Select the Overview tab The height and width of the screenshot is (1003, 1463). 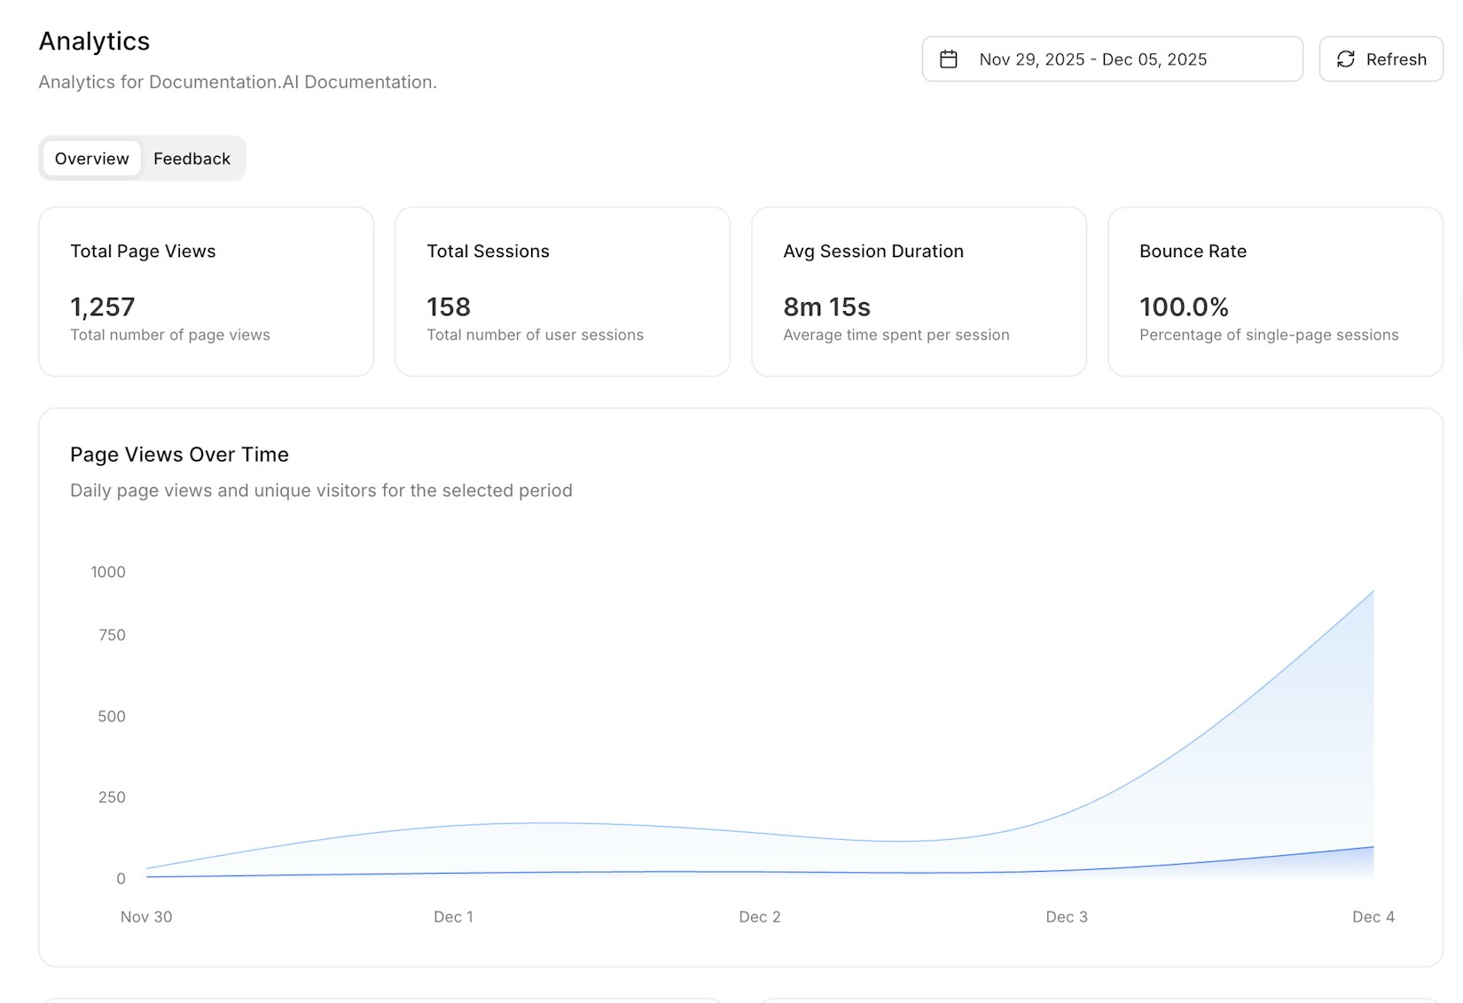click(91, 159)
